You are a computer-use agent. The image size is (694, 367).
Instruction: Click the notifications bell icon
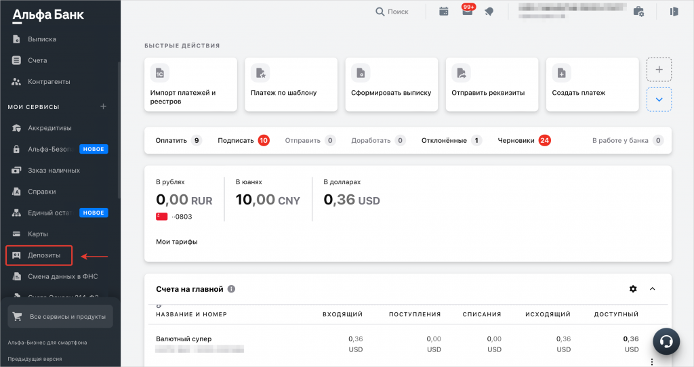(489, 12)
